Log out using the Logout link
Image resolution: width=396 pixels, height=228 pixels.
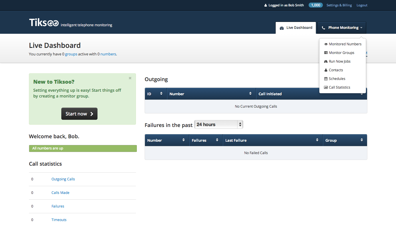pyautogui.click(x=362, y=5)
